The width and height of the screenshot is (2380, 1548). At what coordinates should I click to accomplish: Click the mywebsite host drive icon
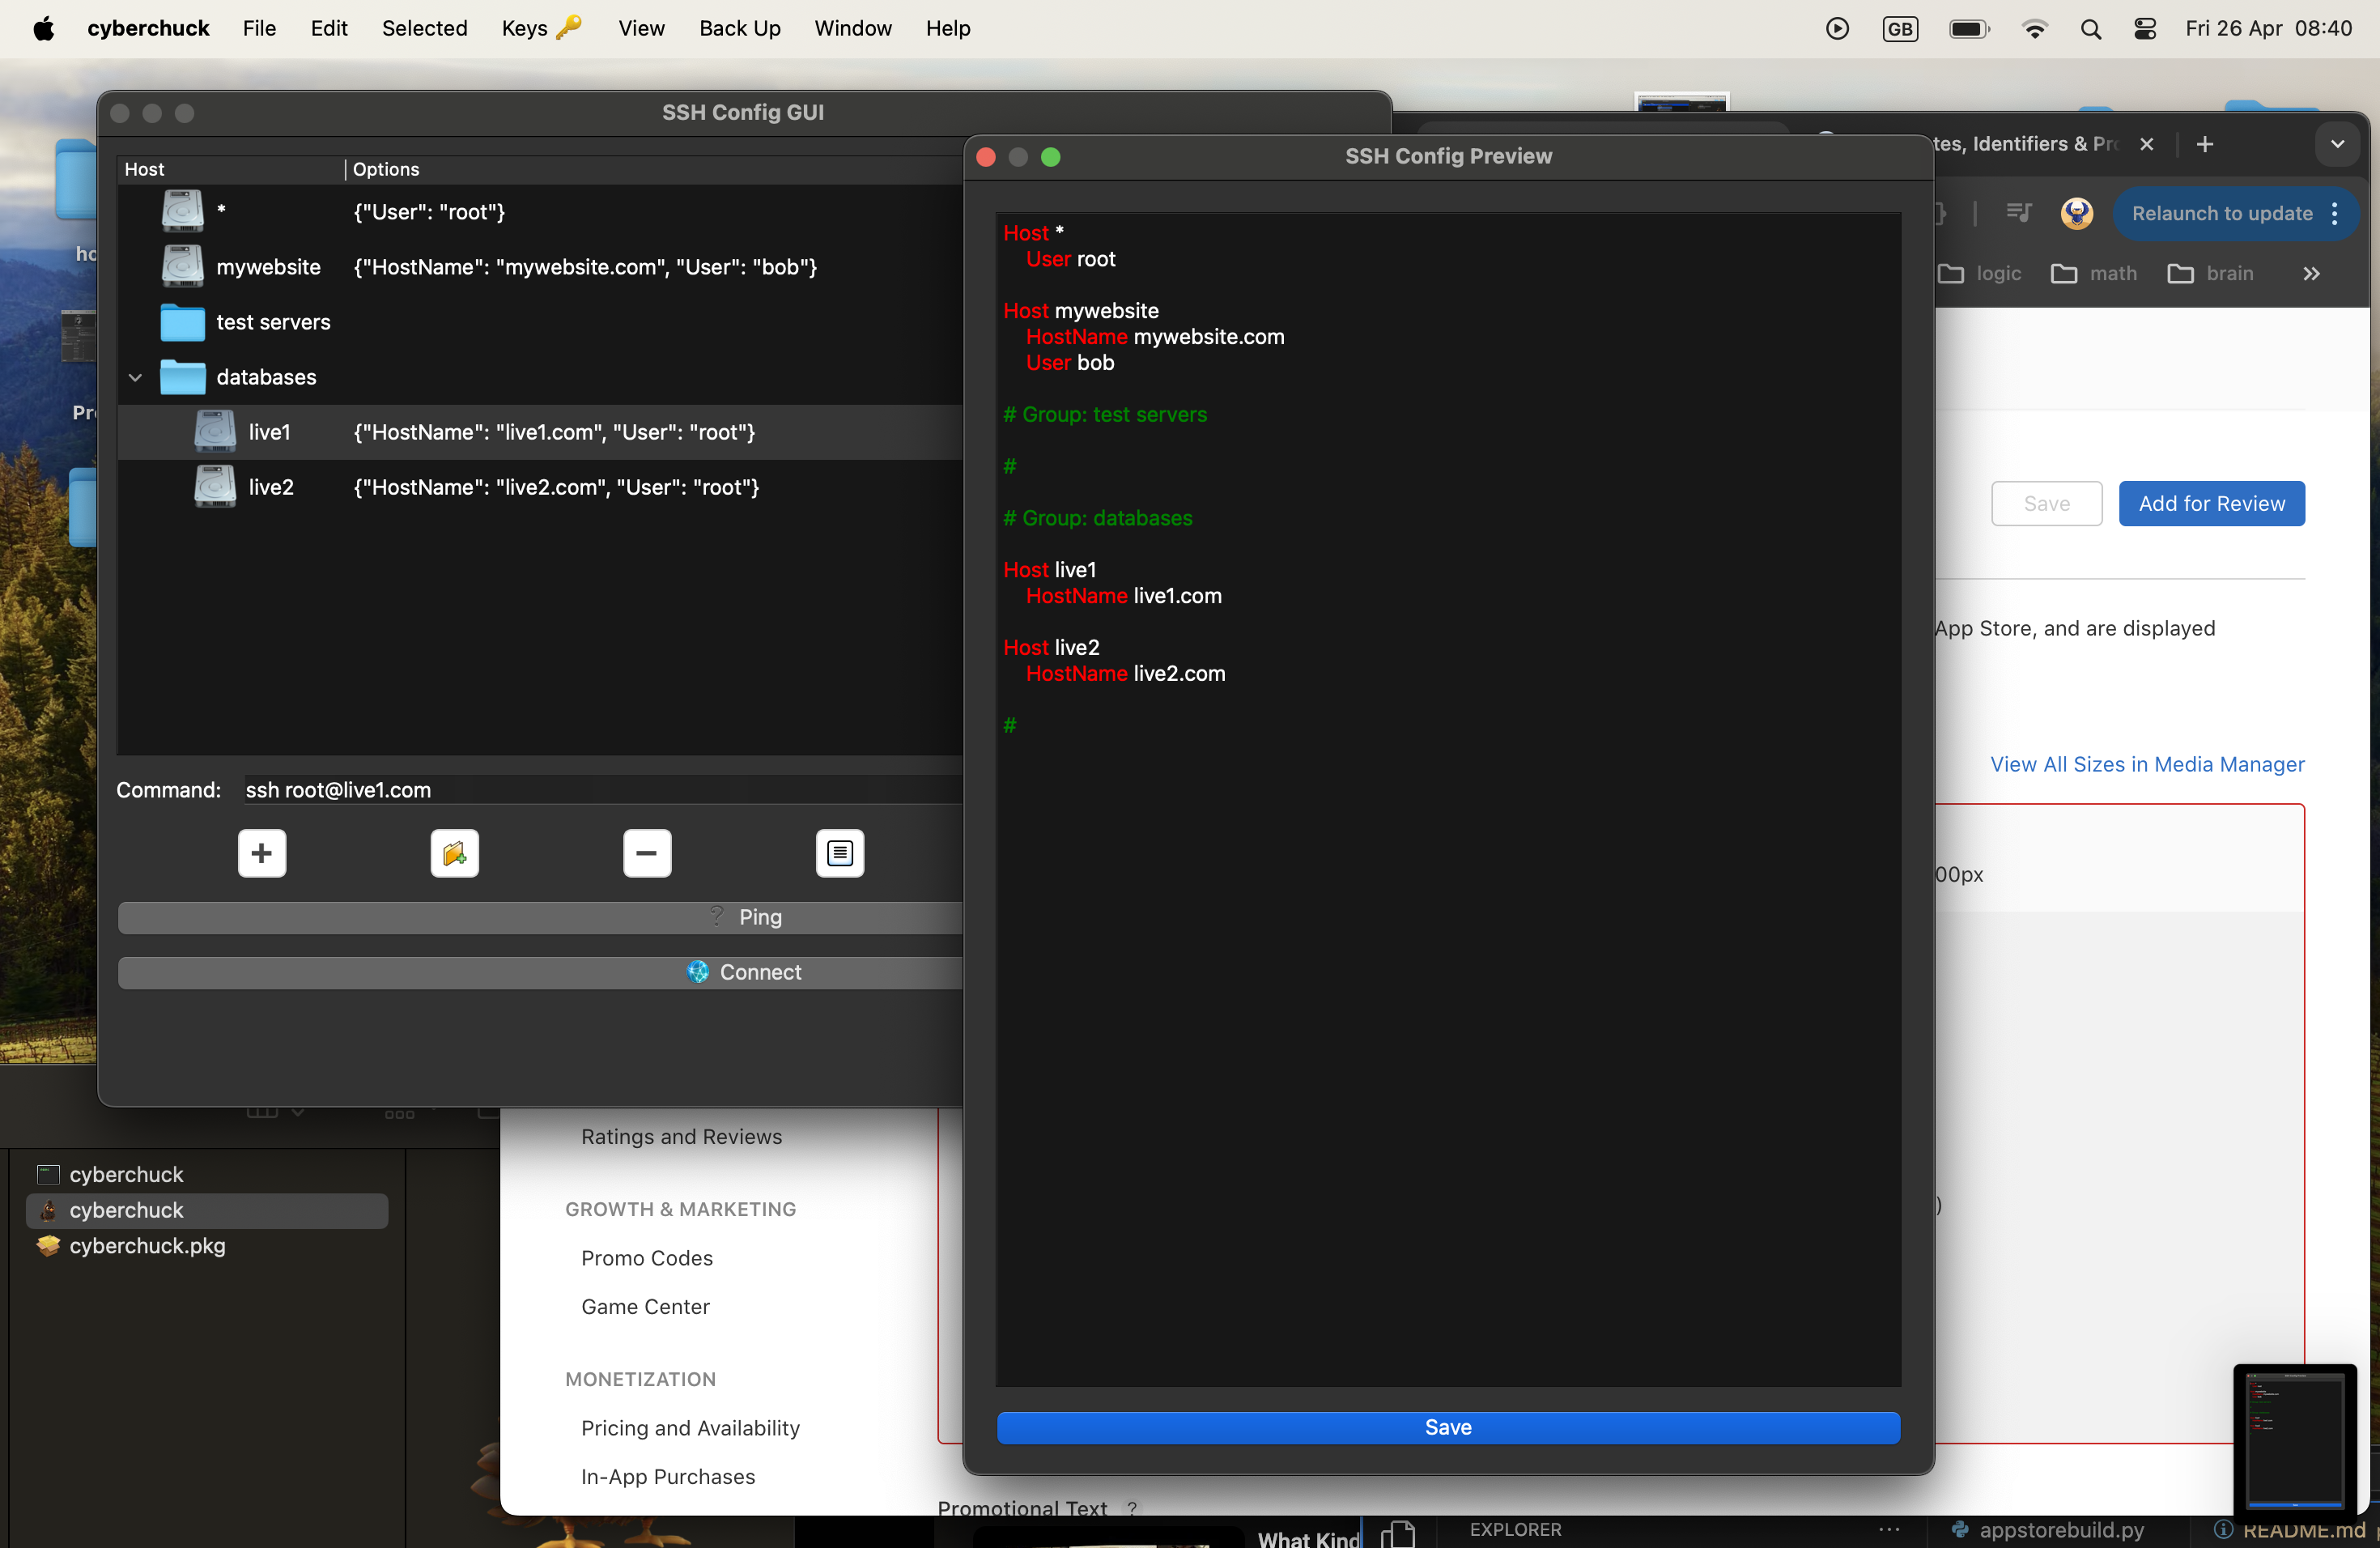183,266
